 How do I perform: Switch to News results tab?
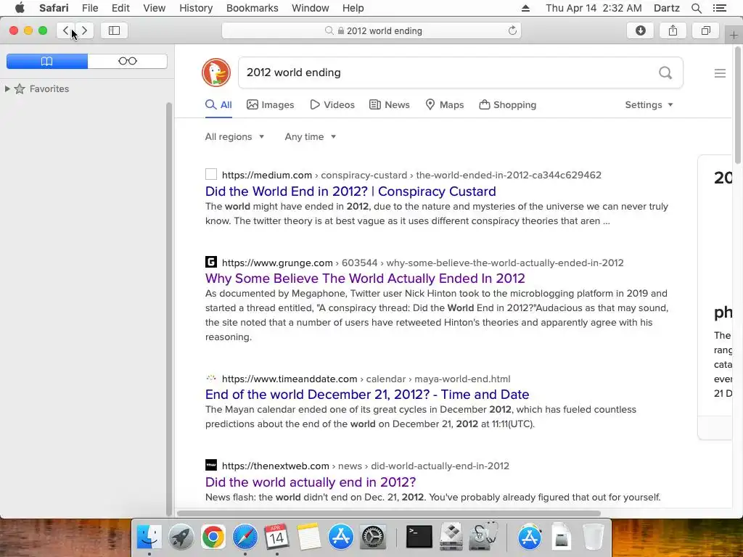click(390, 104)
